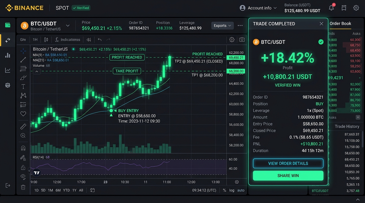Click the green status dot beside Bitcoin / TetherUS
365x203 pixels.
pyautogui.click(x=73, y=49)
